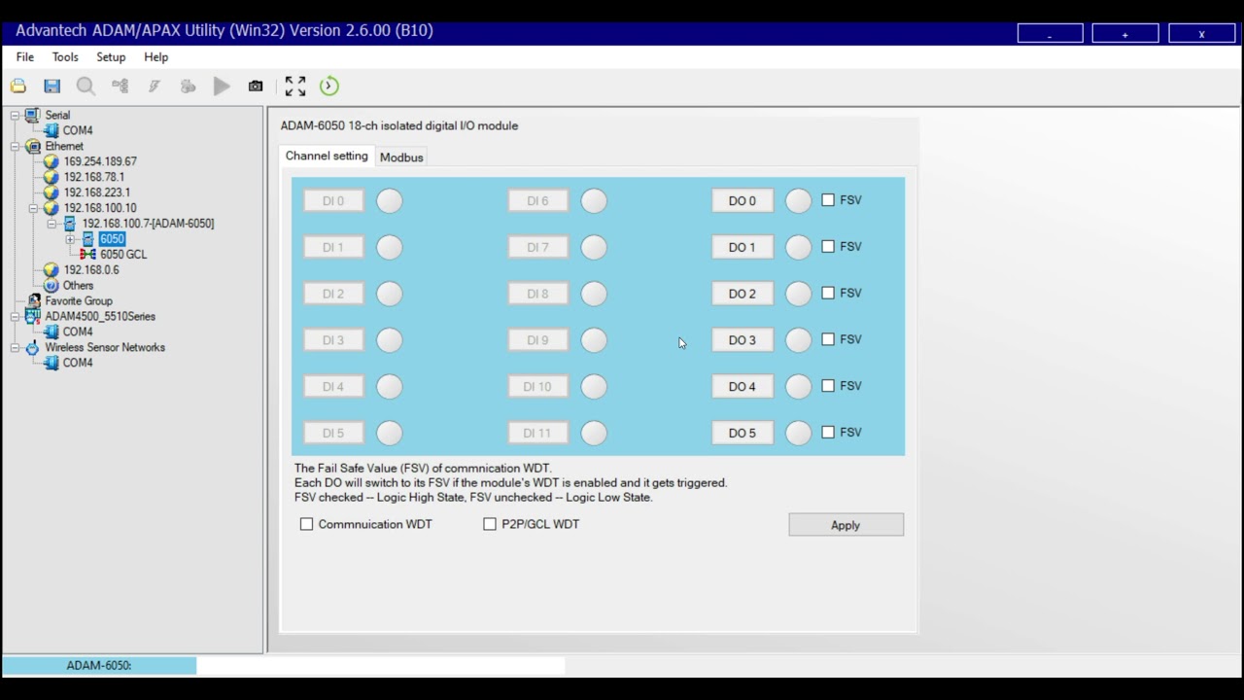Click the DO 4 status indicator

click(798, 386)
